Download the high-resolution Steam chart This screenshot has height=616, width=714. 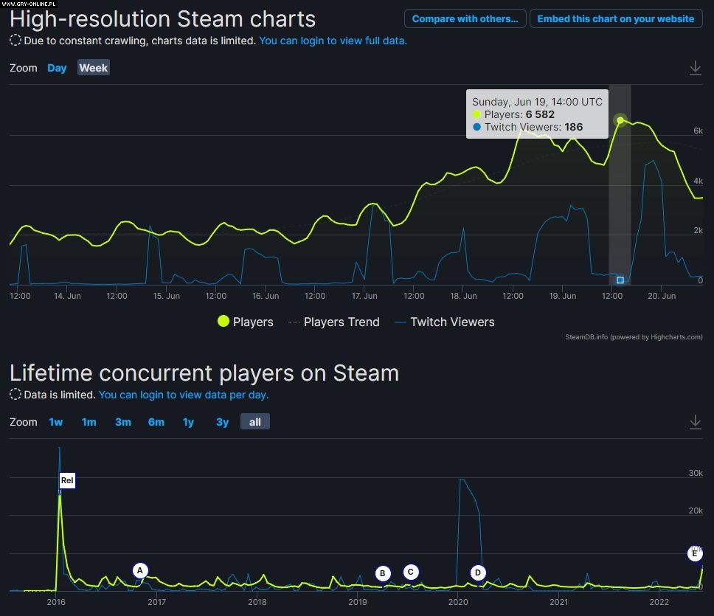click(x=695, y=68)
